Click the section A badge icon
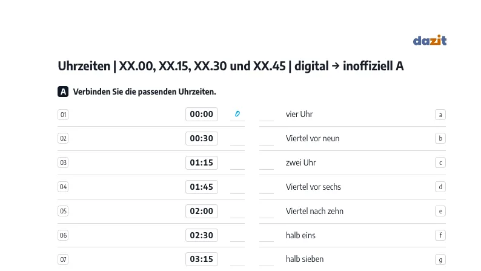481x271 pixels. (x=63, y=92)
